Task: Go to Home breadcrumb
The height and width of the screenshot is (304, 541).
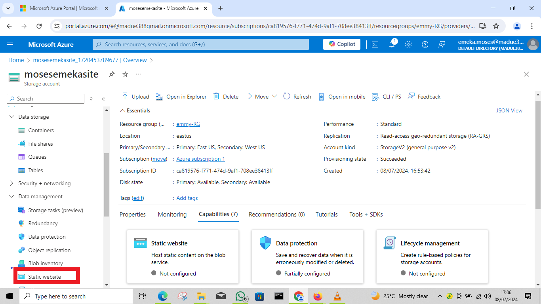Action: (16, 60)
